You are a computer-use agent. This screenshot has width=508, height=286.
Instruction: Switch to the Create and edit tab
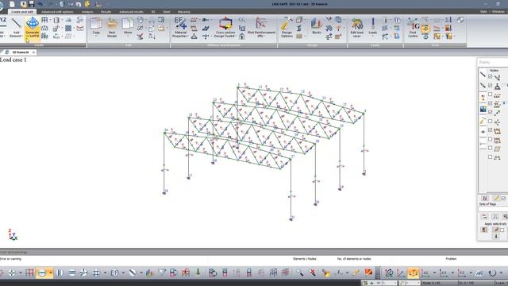click(x=22, y=12)
